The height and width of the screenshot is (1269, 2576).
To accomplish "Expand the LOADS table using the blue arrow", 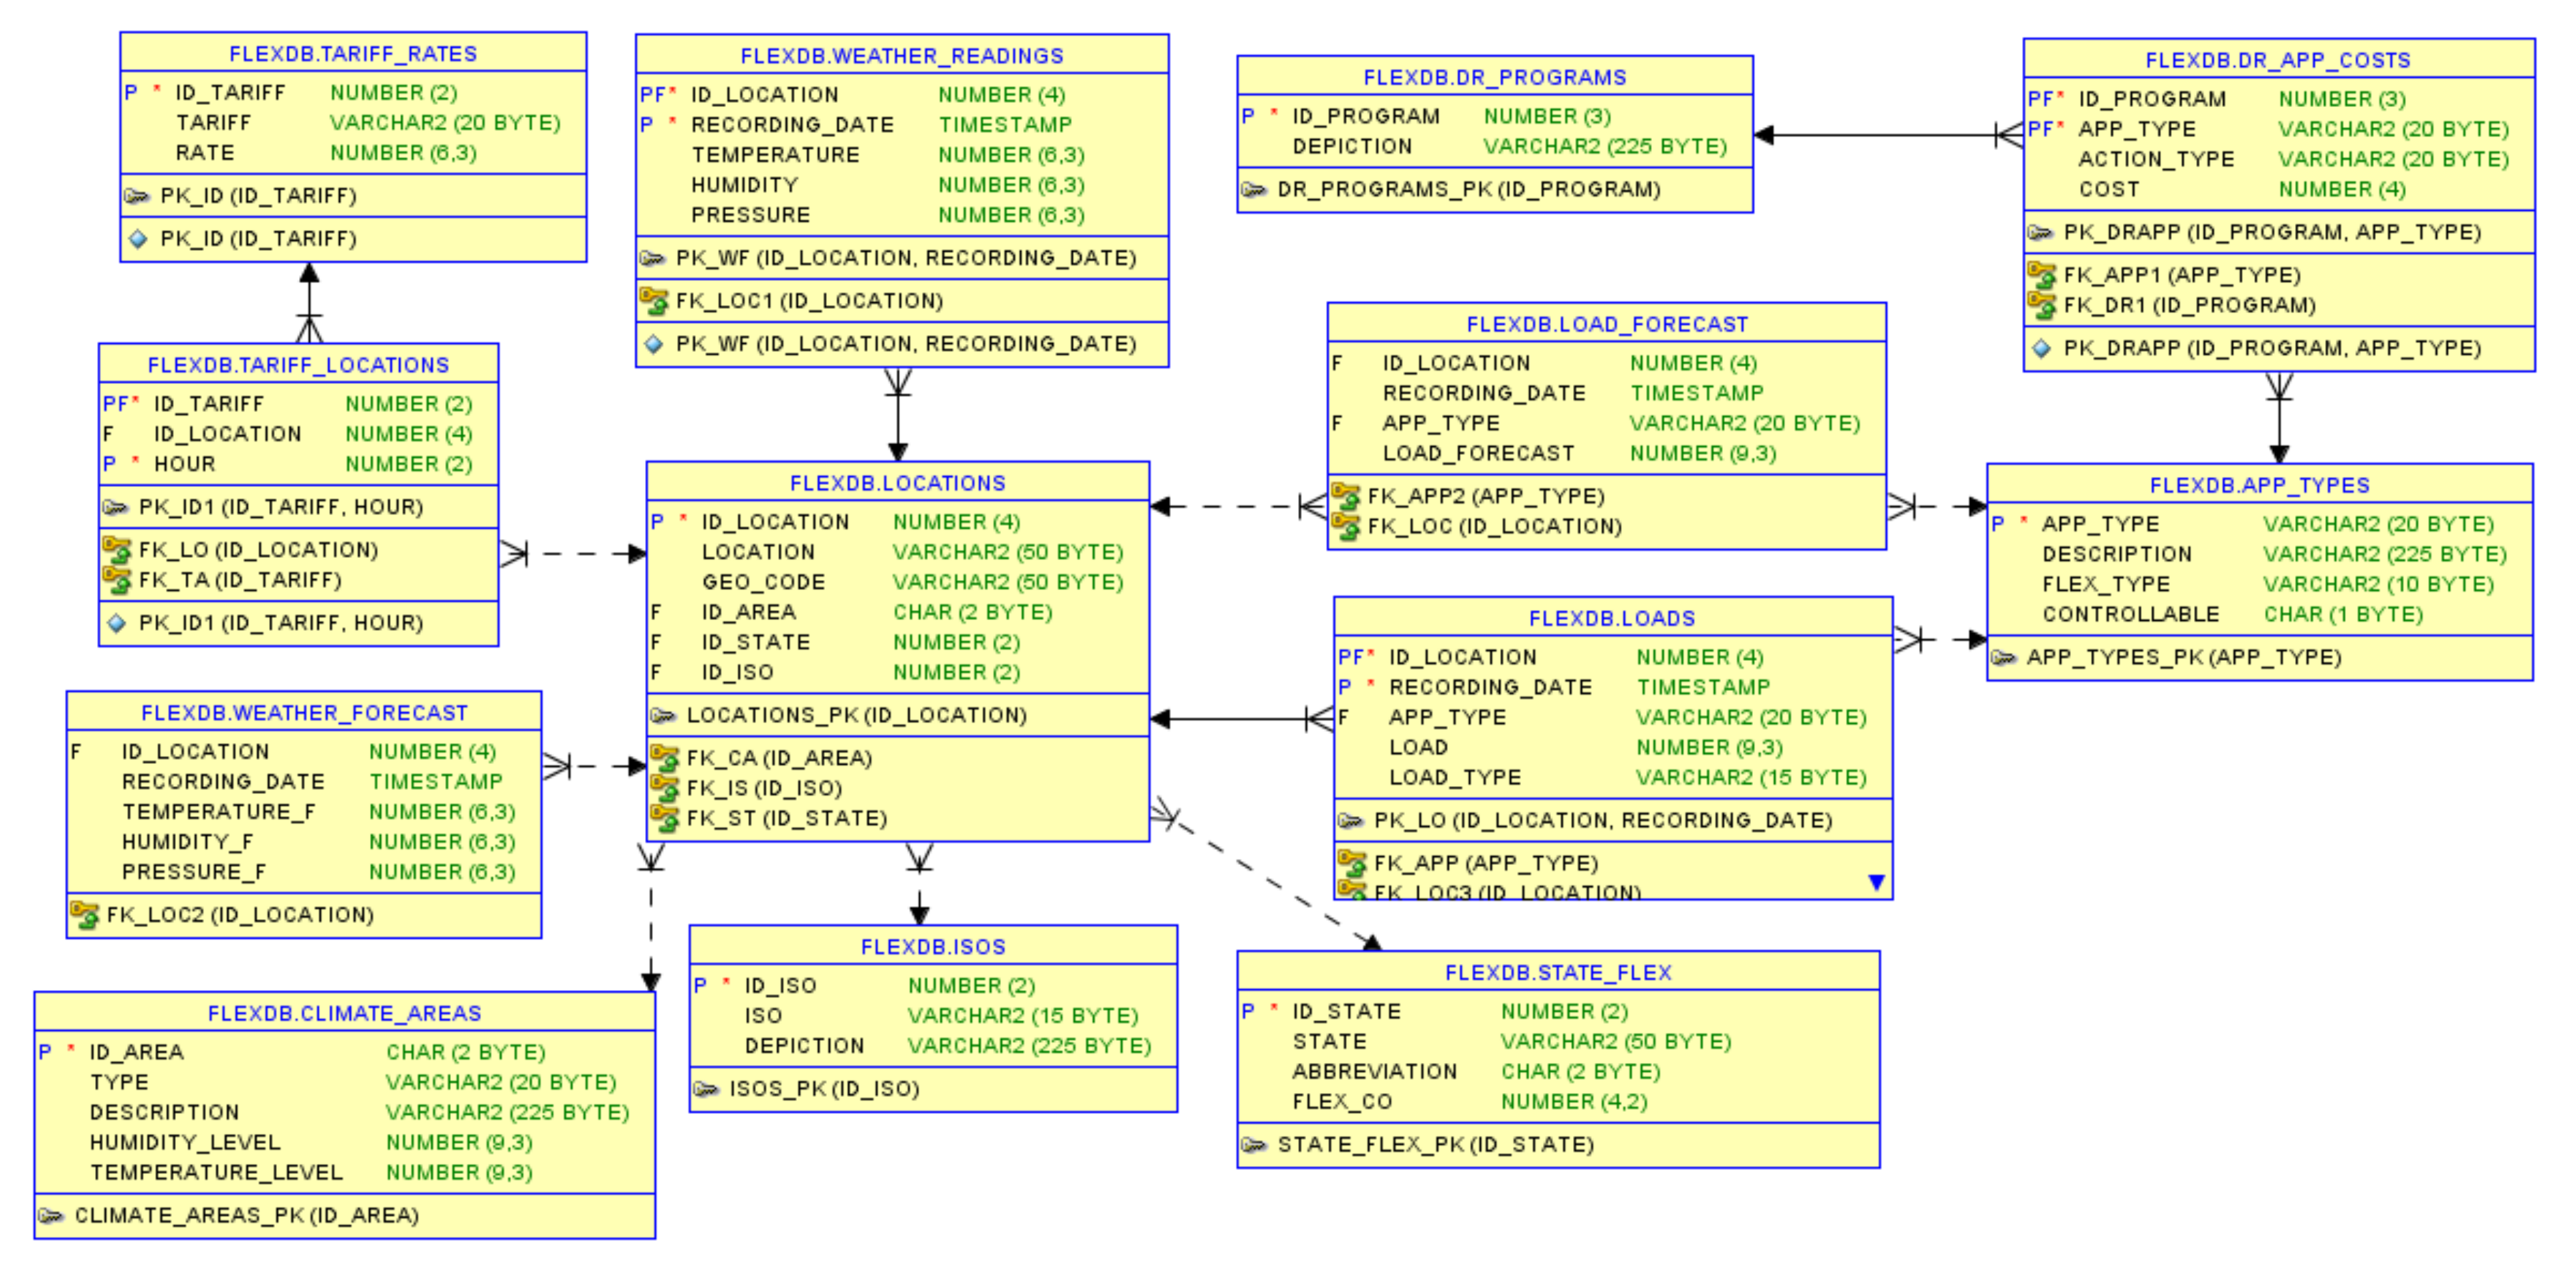I will 1876,882.
